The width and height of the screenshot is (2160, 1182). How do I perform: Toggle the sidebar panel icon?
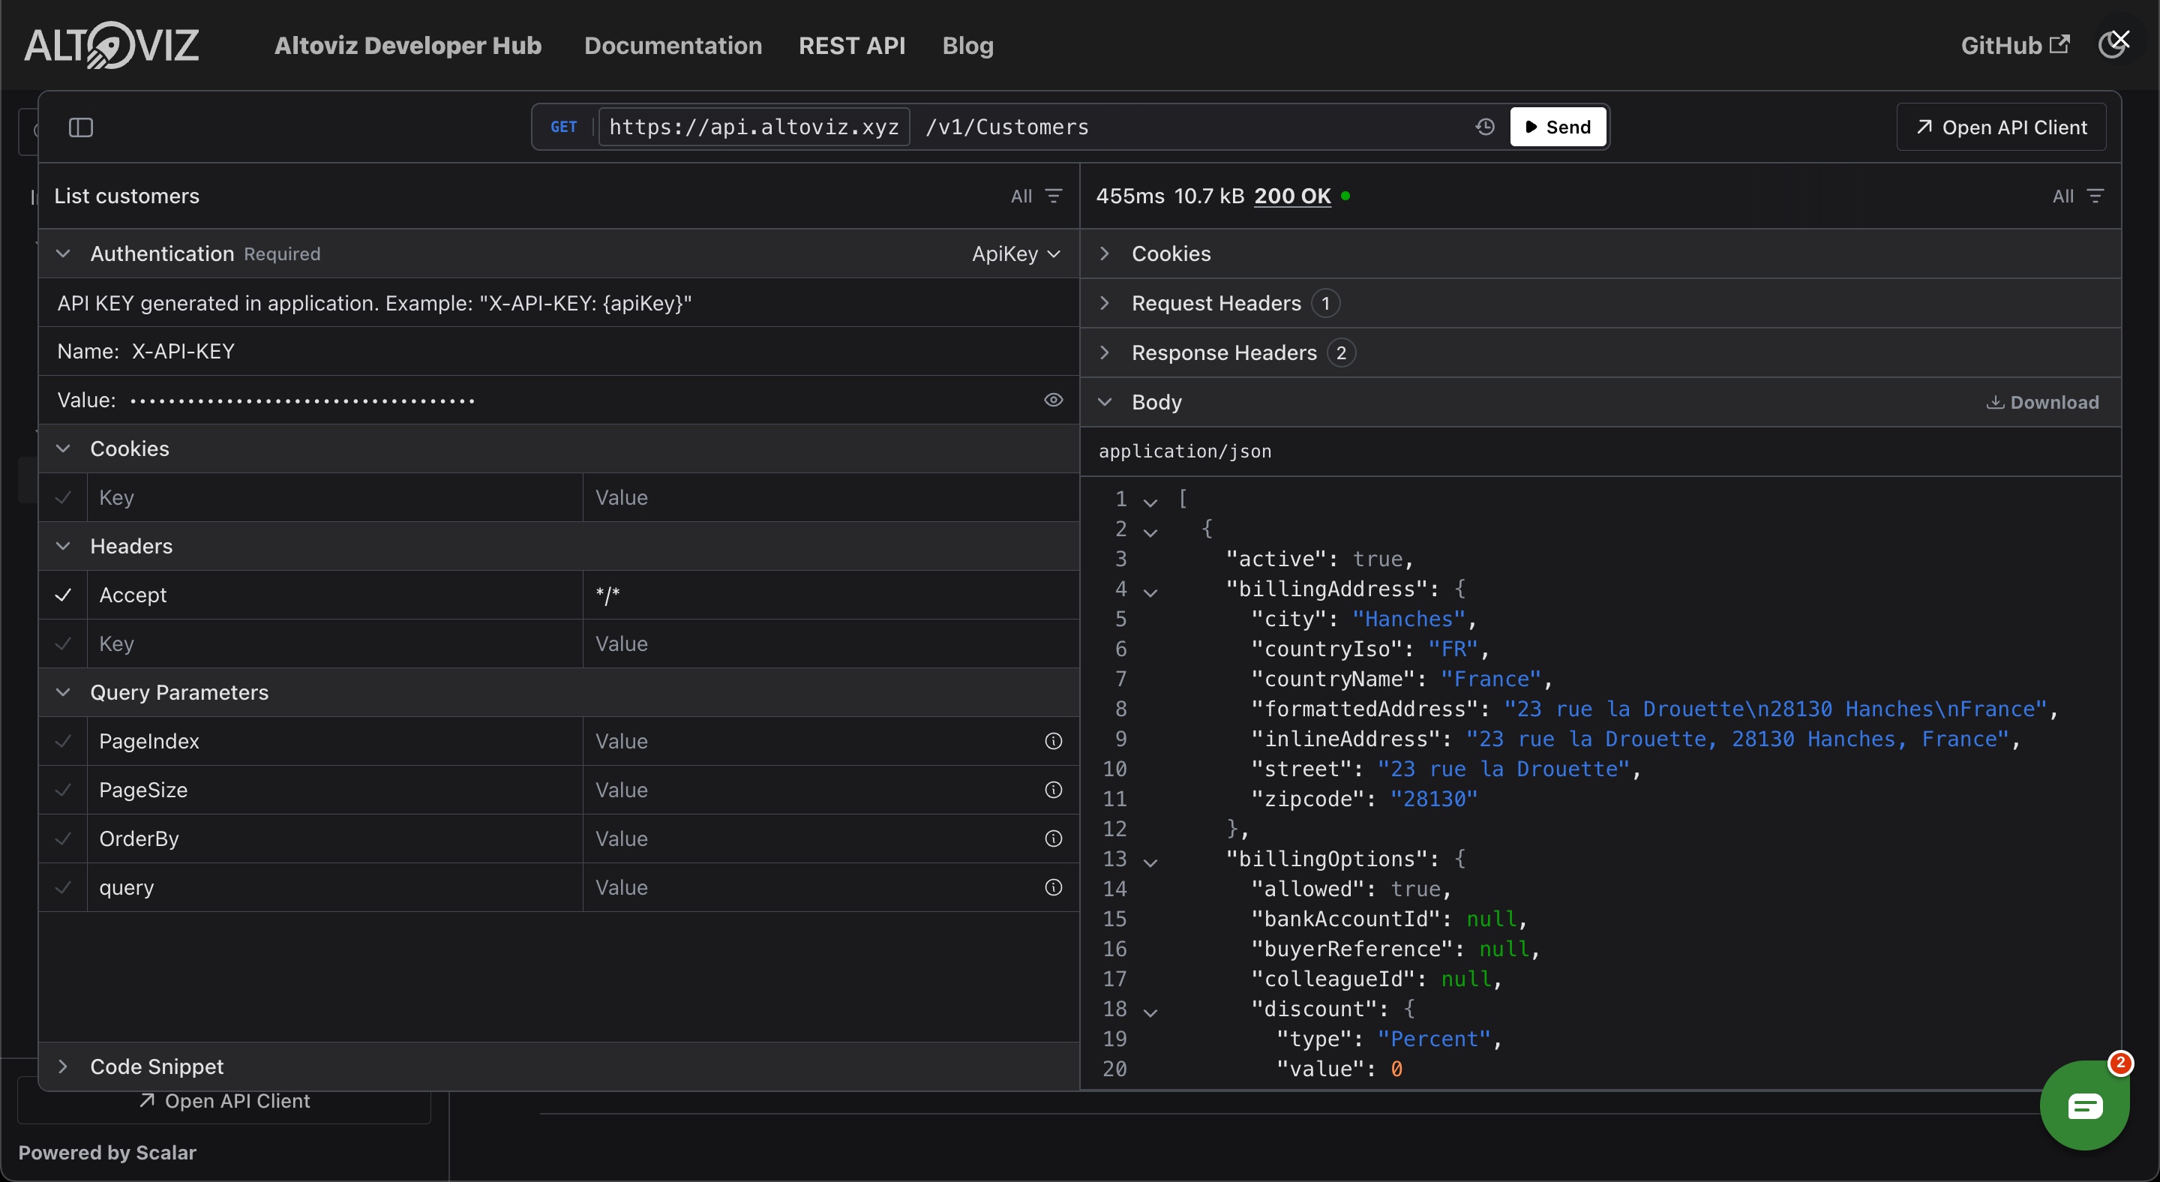click(x=80, y=127)
